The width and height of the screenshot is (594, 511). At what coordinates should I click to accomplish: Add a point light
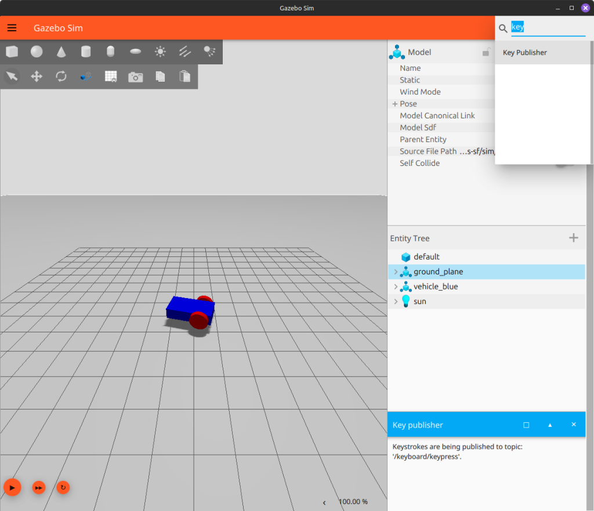pyautogui.click(x=160, y=52)
